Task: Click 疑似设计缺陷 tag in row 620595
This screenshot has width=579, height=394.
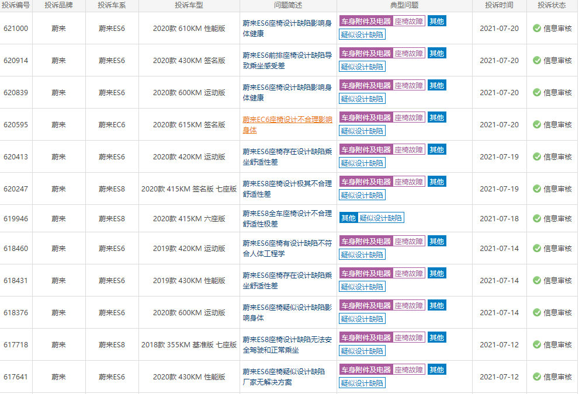Action: pyautogui.click(x=362, y=131)
